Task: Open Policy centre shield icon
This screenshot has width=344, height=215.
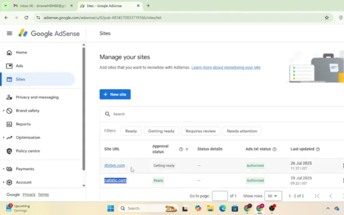Action: pos(9,151)
